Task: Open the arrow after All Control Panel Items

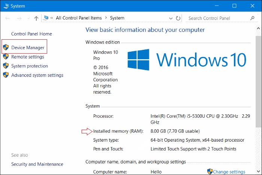Action: (106, 18)
